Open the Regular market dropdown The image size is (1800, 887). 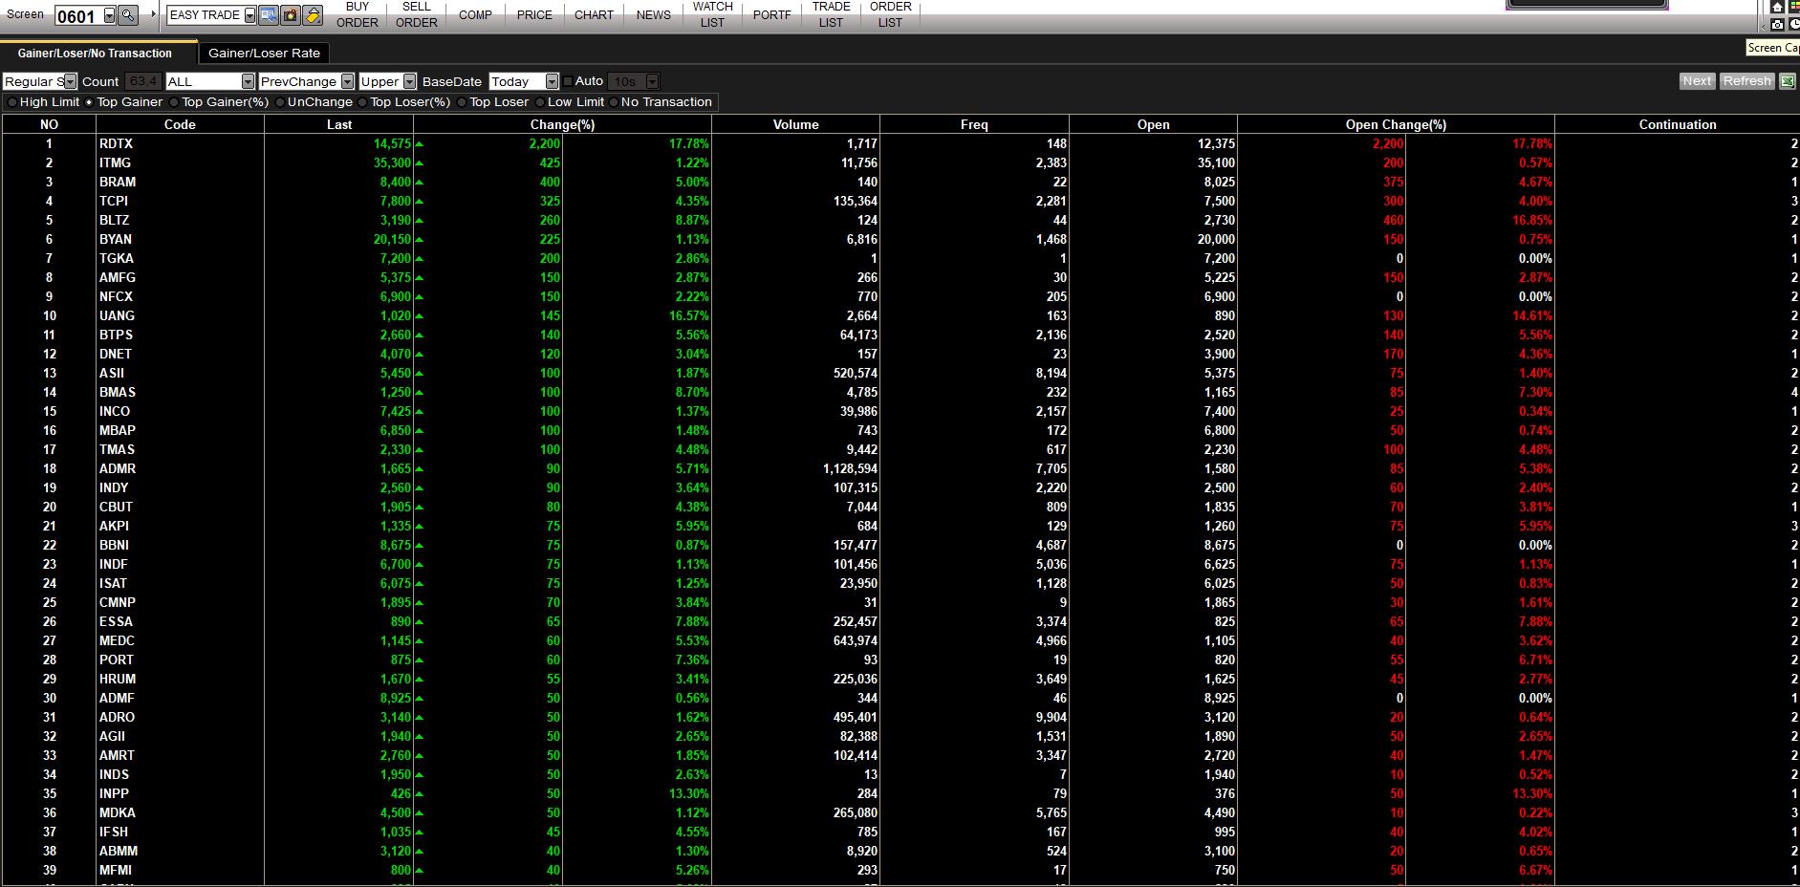click(70, 81)
